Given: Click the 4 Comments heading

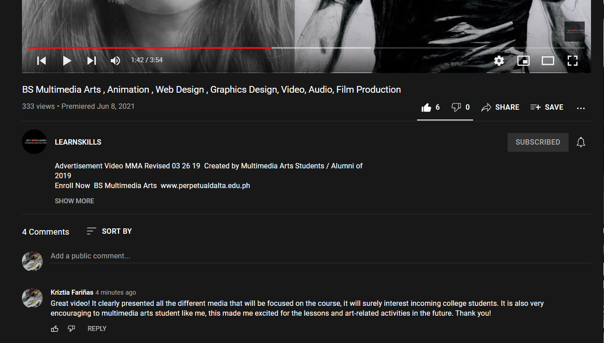Looking at the screenshot, I should (46, 232).
